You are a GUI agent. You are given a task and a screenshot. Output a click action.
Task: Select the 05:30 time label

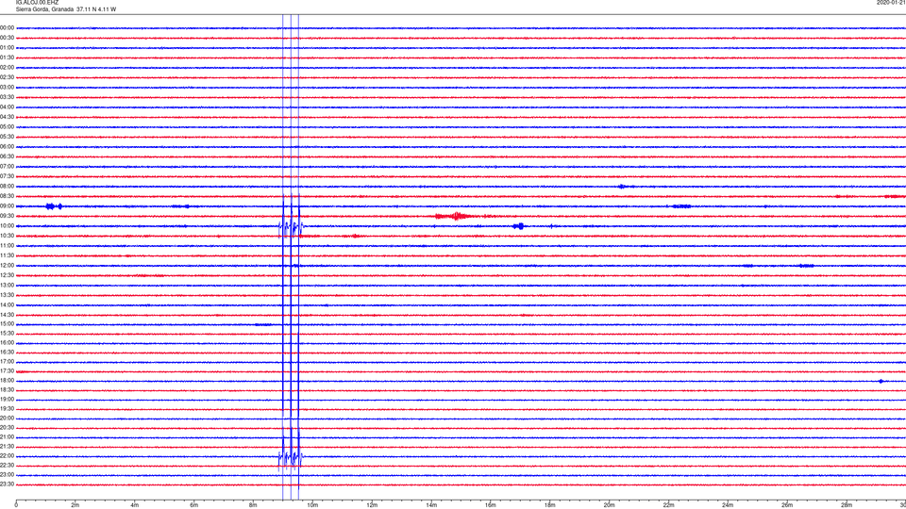pos(7,137)
